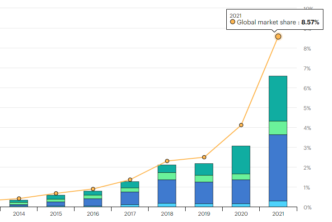Click the dark blue segment of 2017 bar

(130, 198)
